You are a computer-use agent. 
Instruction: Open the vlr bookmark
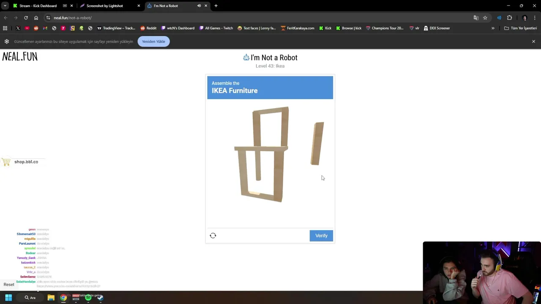pos(414,28)
